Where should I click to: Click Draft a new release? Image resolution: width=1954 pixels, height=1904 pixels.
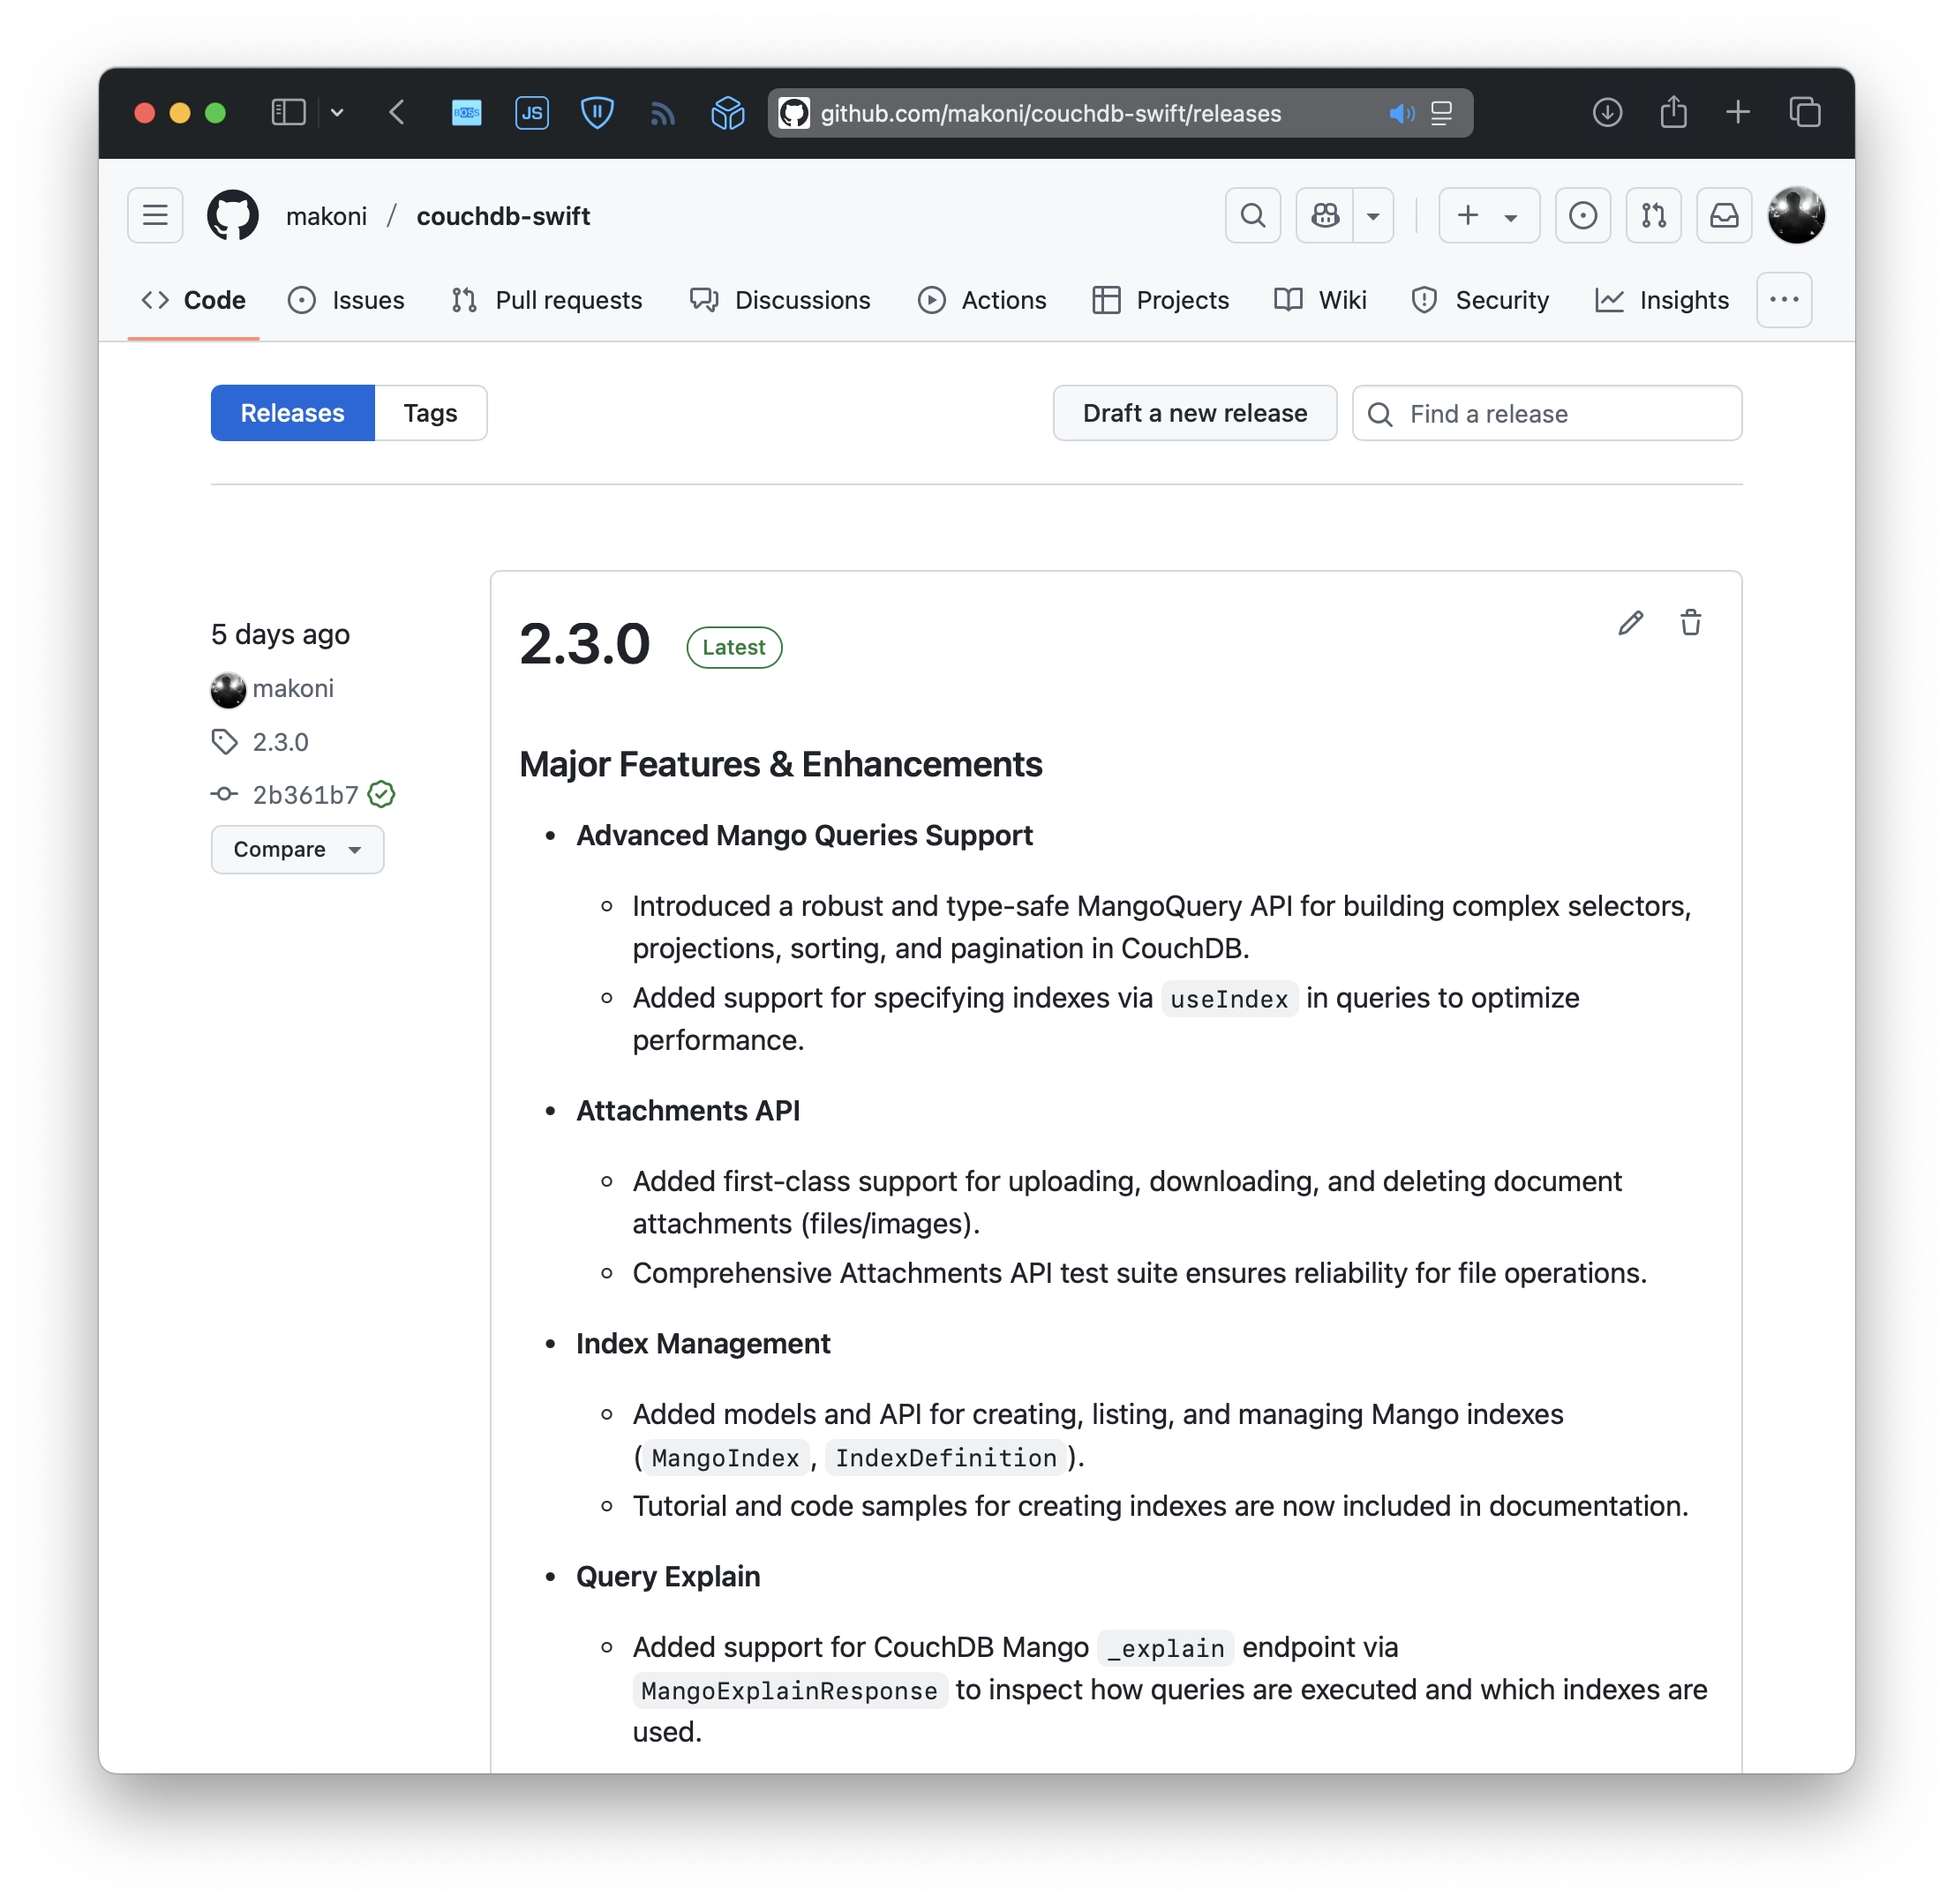coord(1195,413)
